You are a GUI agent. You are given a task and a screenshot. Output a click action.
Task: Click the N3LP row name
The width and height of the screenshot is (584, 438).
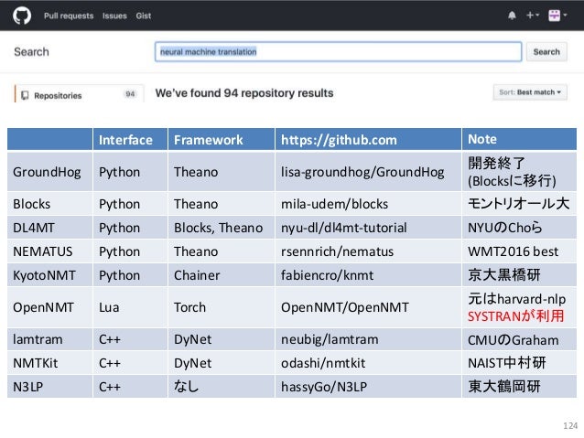28,387
